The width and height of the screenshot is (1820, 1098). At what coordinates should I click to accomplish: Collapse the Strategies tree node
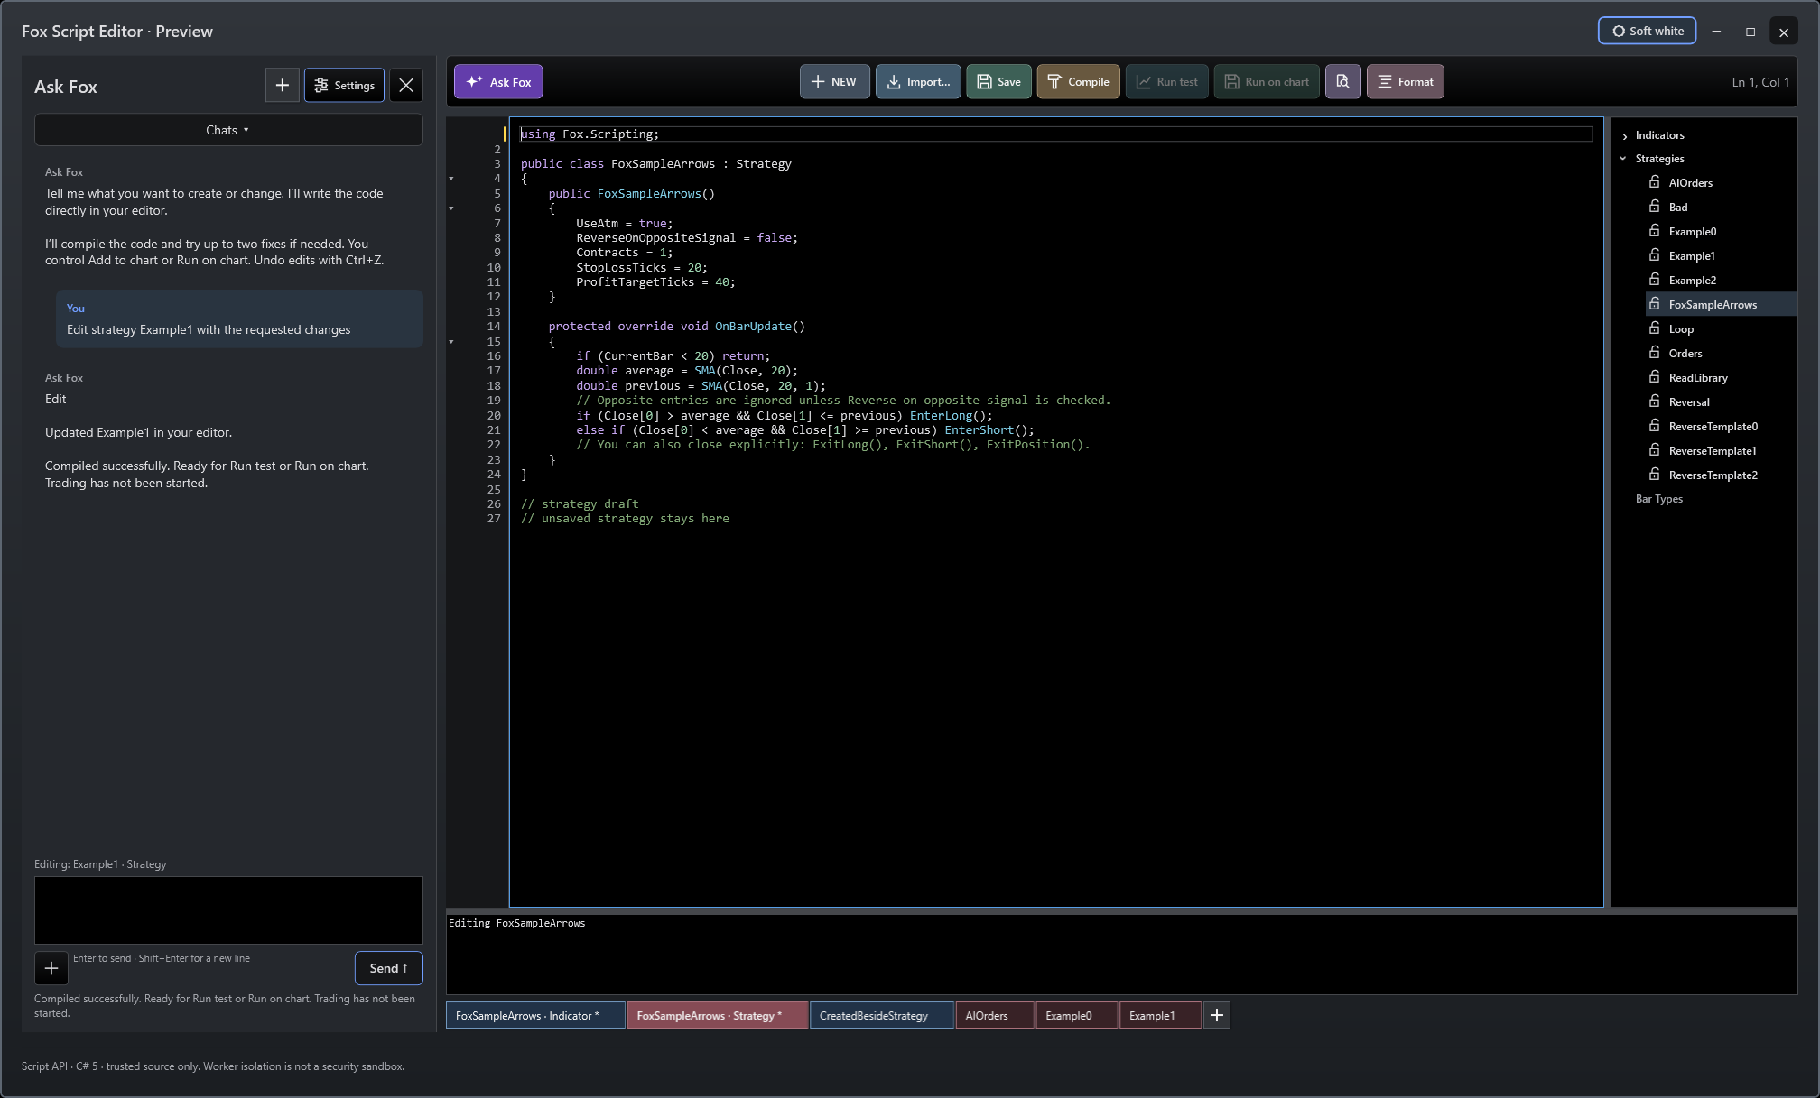pos(1623,159)
